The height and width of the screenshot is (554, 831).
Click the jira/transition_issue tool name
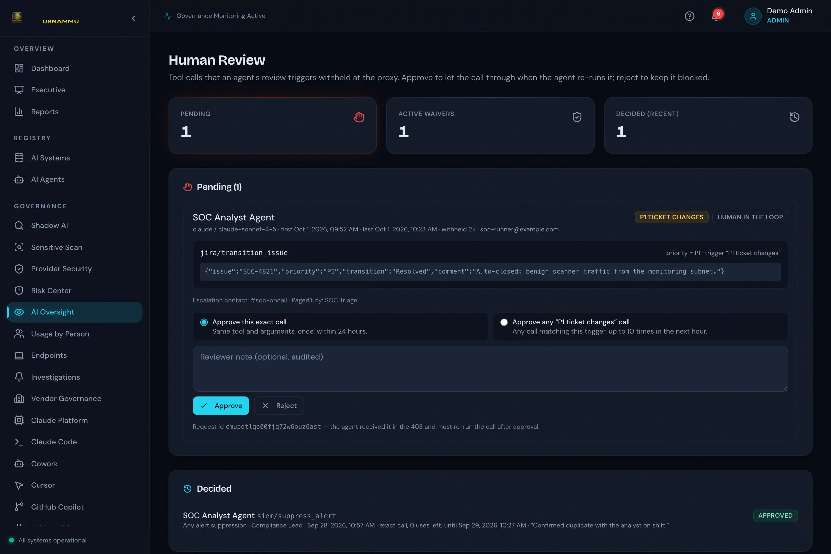coord(244,253)
